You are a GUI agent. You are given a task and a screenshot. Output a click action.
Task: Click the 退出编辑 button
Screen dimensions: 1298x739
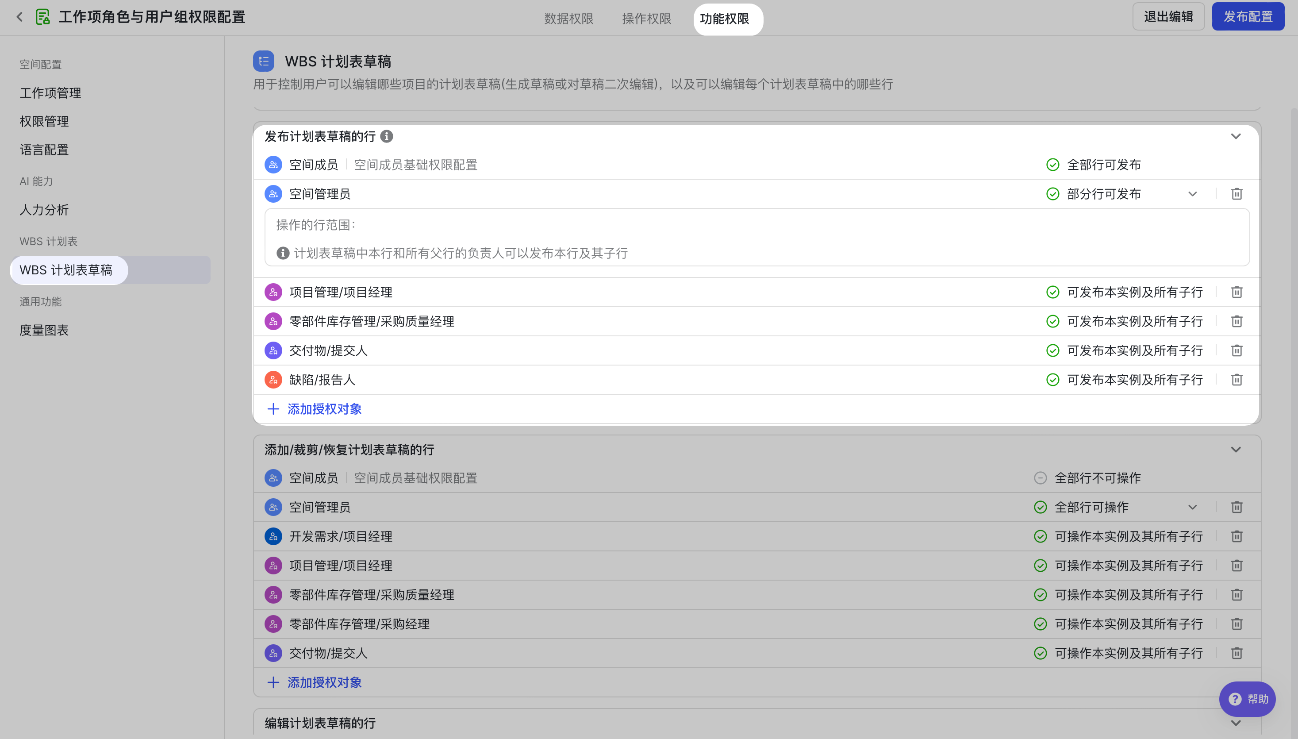(1169, 17)
